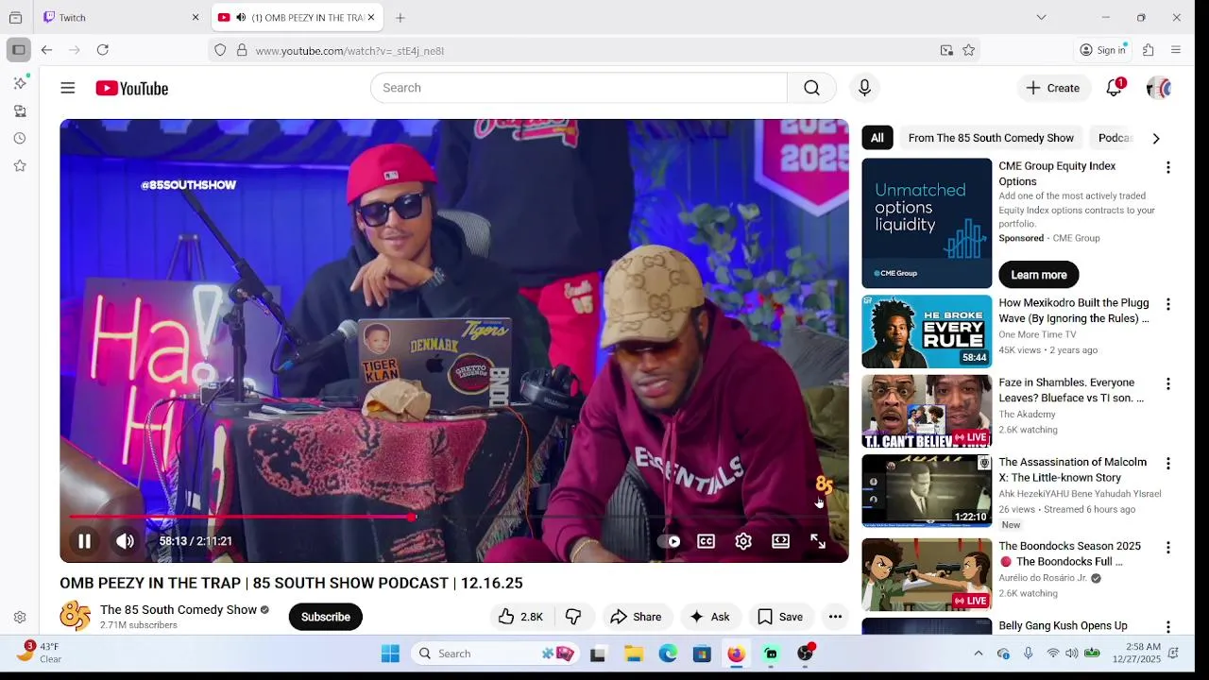Open options menu for Mexikodro video
This screenshot has width=1209, height=680.
pos(1168,304)
